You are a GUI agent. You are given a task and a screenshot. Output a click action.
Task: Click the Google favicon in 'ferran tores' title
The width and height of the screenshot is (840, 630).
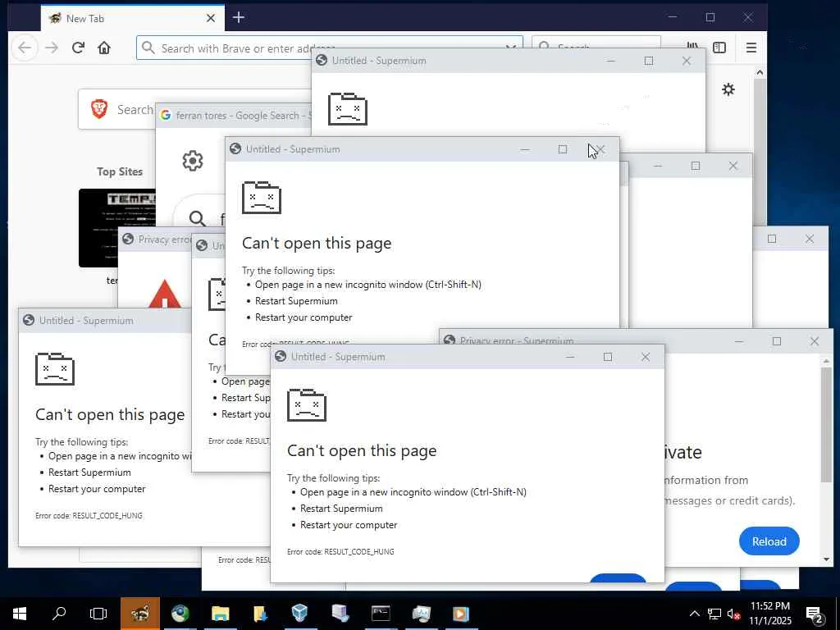click(166, 115)
